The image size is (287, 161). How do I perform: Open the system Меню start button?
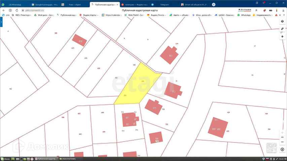click(x=5, y=159)
